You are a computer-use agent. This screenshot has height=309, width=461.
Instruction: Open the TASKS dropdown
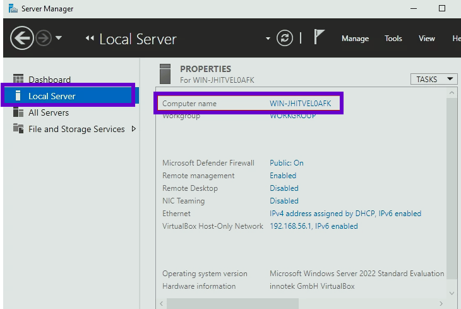pyautogui.click(x=434, y=79)
